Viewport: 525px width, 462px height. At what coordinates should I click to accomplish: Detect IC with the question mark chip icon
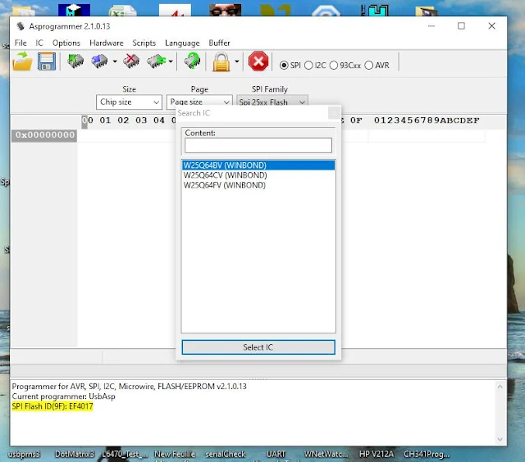[x=192, y=61]
